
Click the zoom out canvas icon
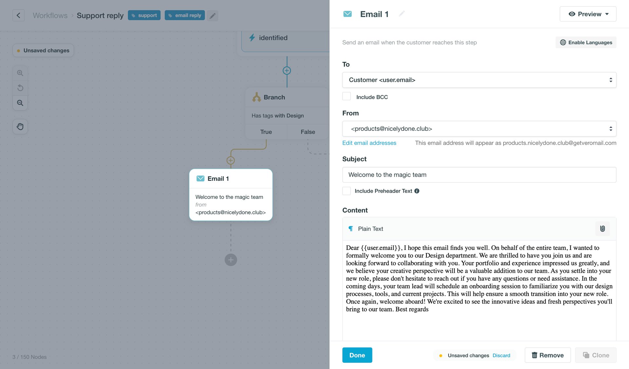[20, 103]
